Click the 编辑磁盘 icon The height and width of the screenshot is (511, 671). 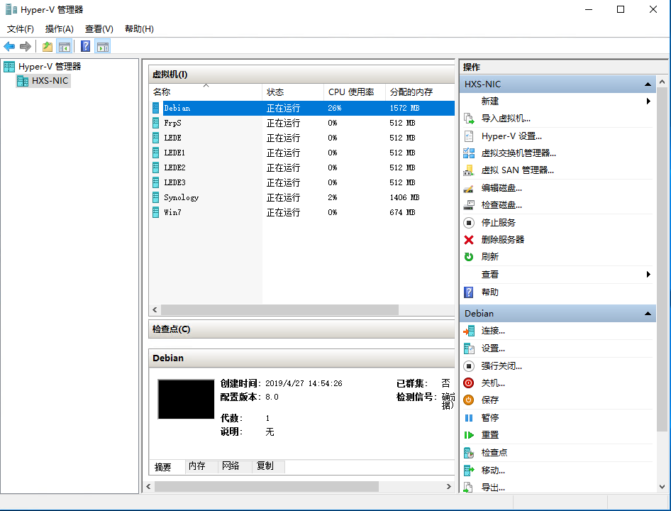pyautogui.click(x=469, y=188)
